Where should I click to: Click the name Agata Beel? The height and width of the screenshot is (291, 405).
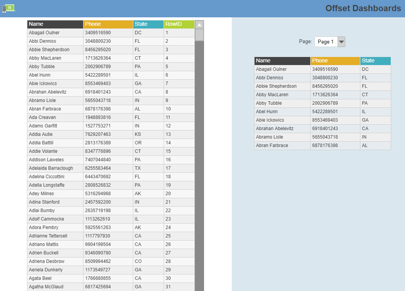point(40,278)
